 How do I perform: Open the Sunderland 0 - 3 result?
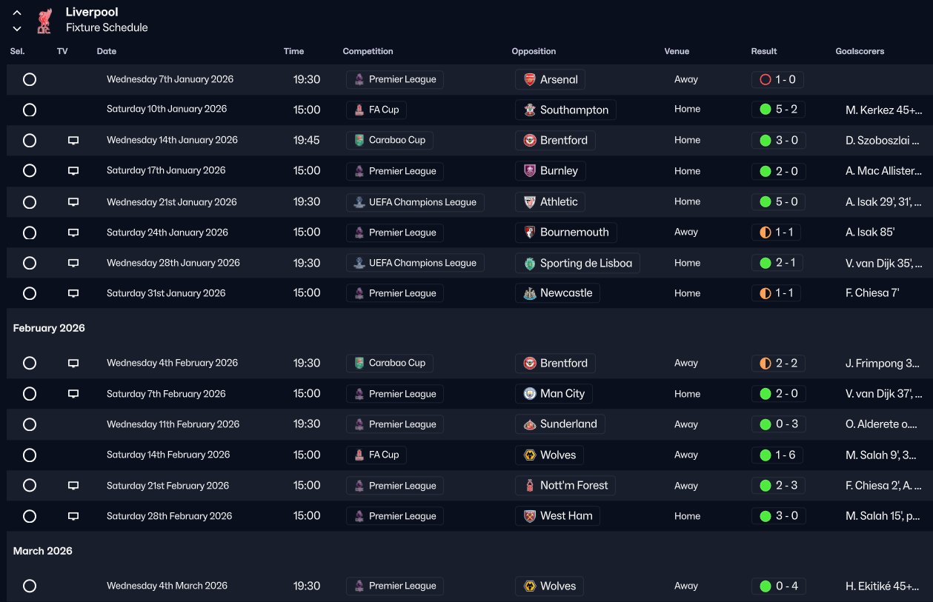777,424
